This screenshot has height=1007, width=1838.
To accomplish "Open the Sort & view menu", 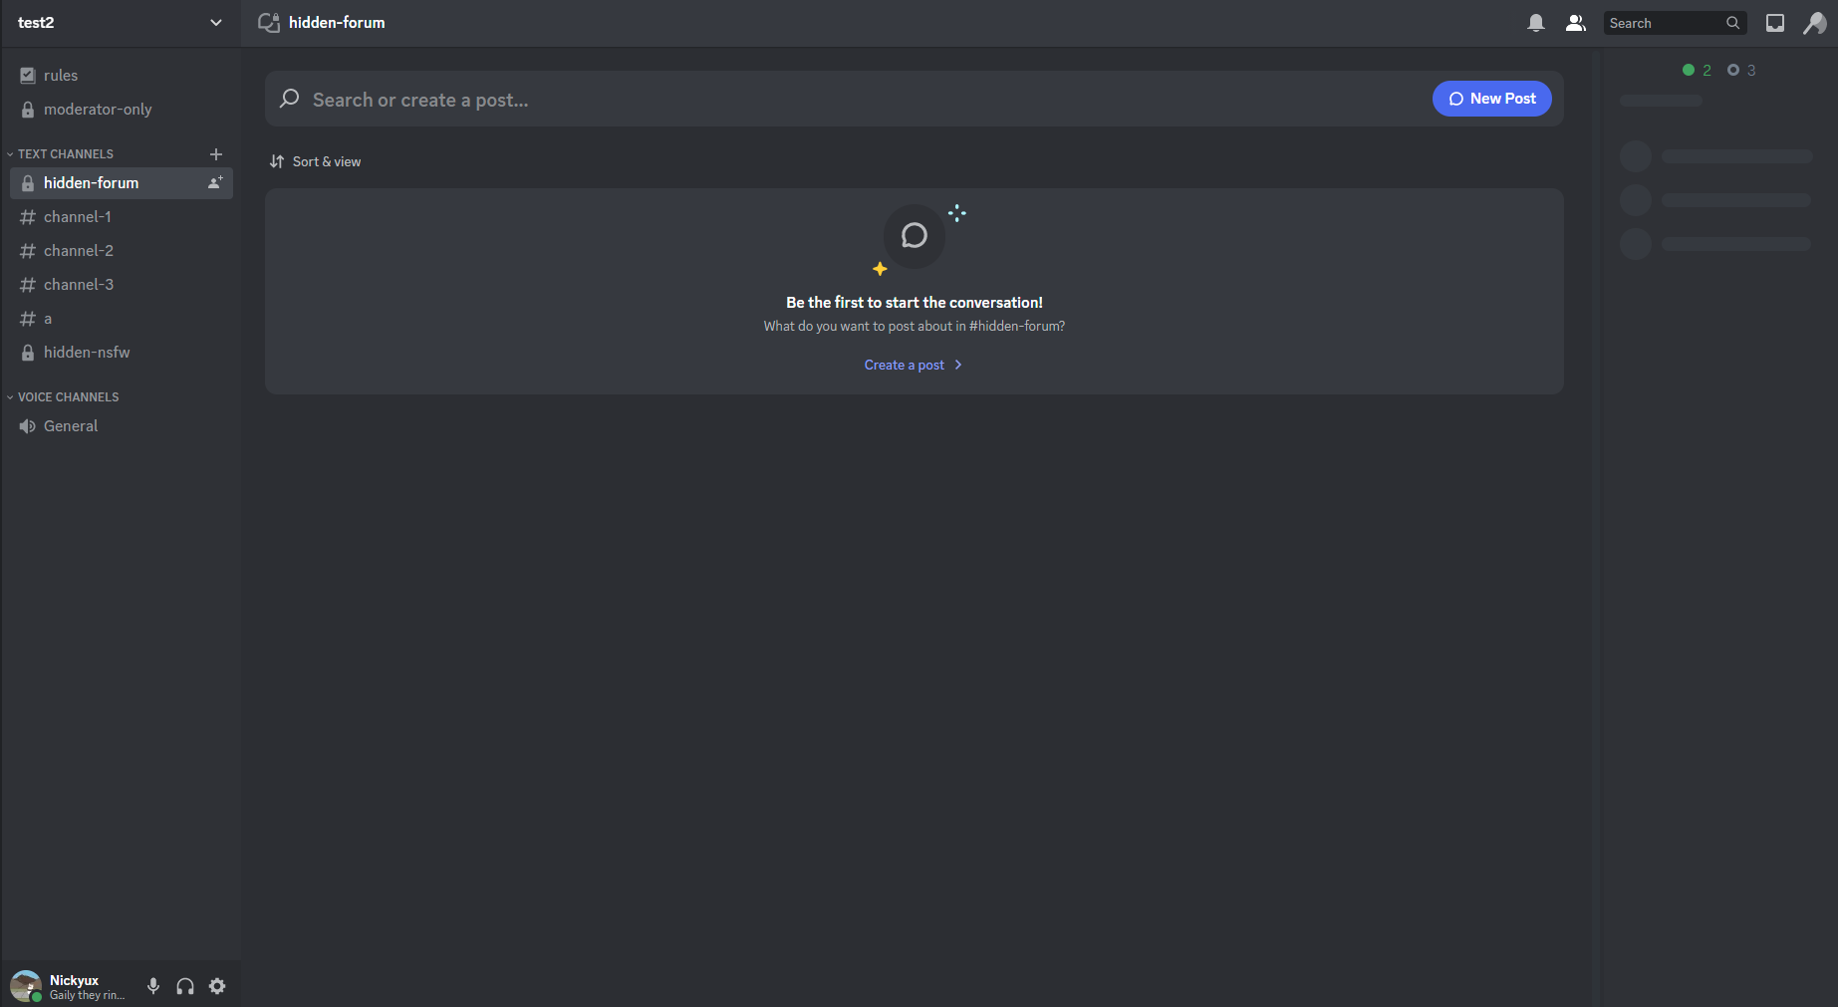I will 315,161.
